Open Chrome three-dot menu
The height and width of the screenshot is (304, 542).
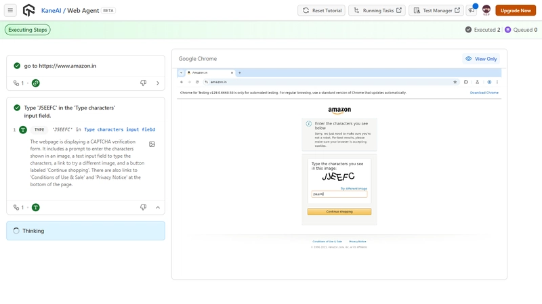497,82
